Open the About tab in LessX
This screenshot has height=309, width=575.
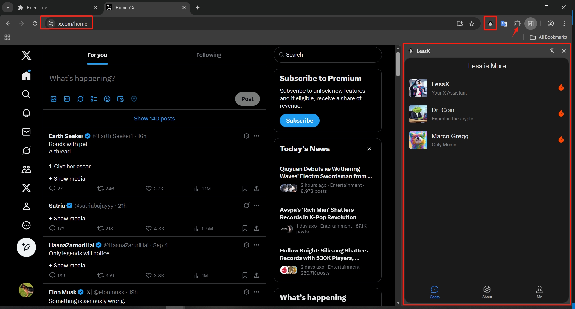click(486, 292)
